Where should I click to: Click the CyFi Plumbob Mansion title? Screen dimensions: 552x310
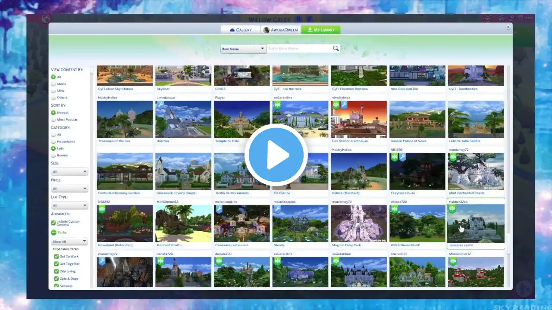click(350, 89)
